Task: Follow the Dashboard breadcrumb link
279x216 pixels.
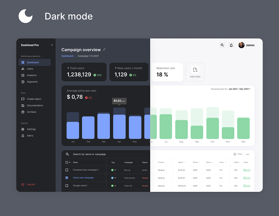Action: coord(67,56)
